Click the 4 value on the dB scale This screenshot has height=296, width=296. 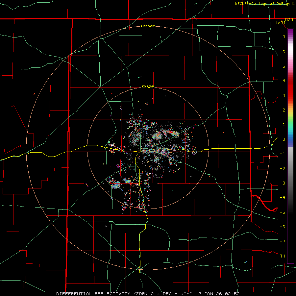click(x=284, y=81)
